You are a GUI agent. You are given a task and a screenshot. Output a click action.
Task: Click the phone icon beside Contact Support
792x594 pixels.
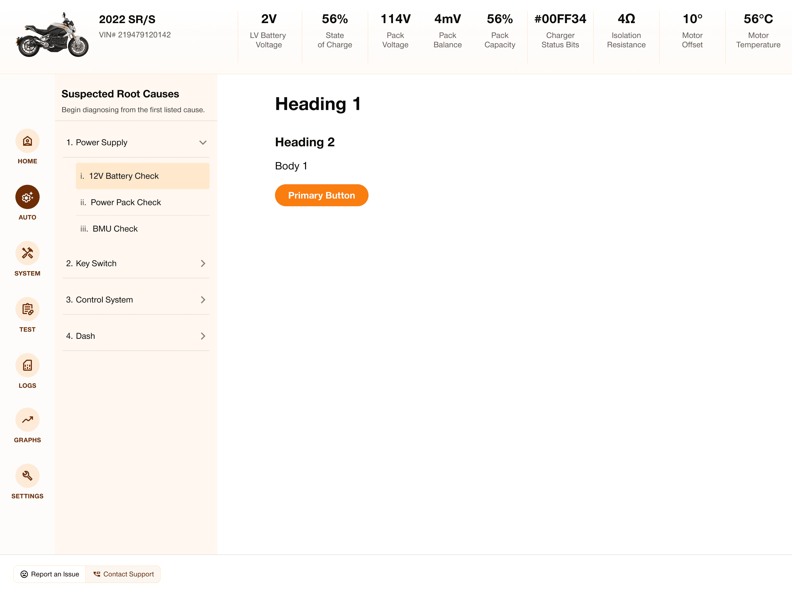tap(97, 574)
